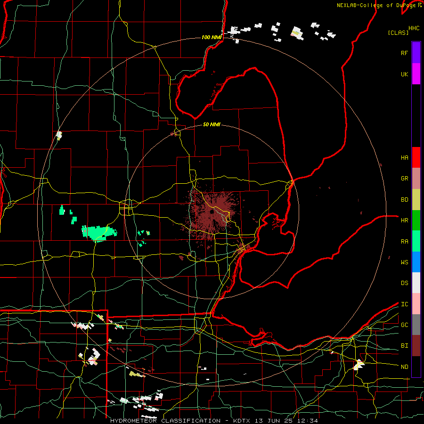Click the 'RA' legend label

(x=404, y=242)
